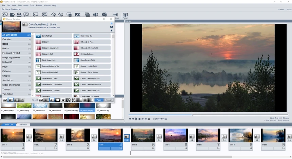Open the FX effects toolbar icon
Screen dimensions: 292x159
coord(77,15)
